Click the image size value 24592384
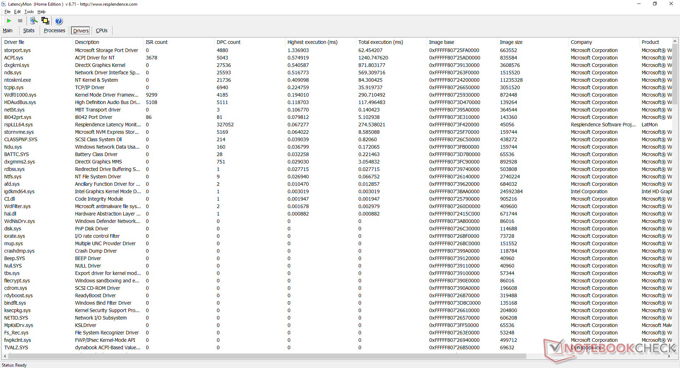 click(x=511, y=191)
